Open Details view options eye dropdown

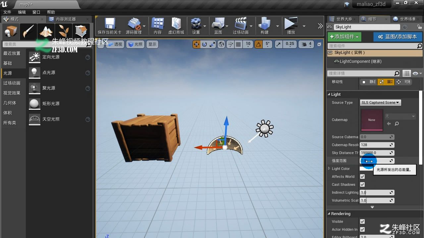[417, 73]
